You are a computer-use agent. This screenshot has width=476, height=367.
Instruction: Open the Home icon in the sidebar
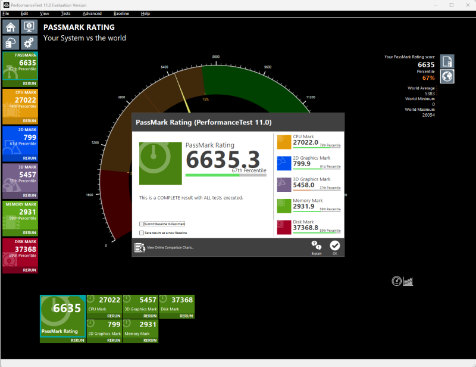click(11, 27)
